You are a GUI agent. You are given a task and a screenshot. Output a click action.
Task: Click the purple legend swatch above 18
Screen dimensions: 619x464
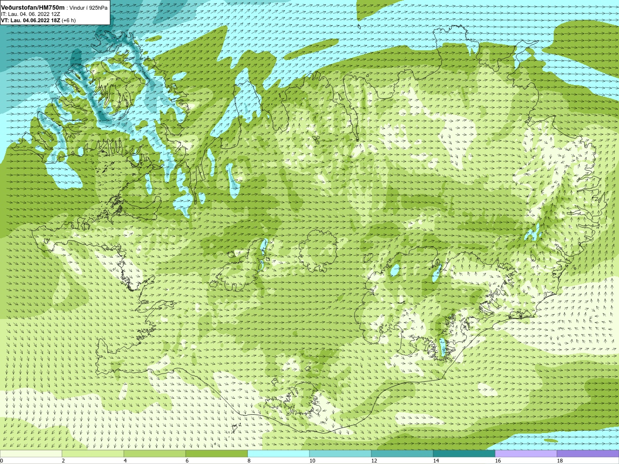[x=588, y=454]
